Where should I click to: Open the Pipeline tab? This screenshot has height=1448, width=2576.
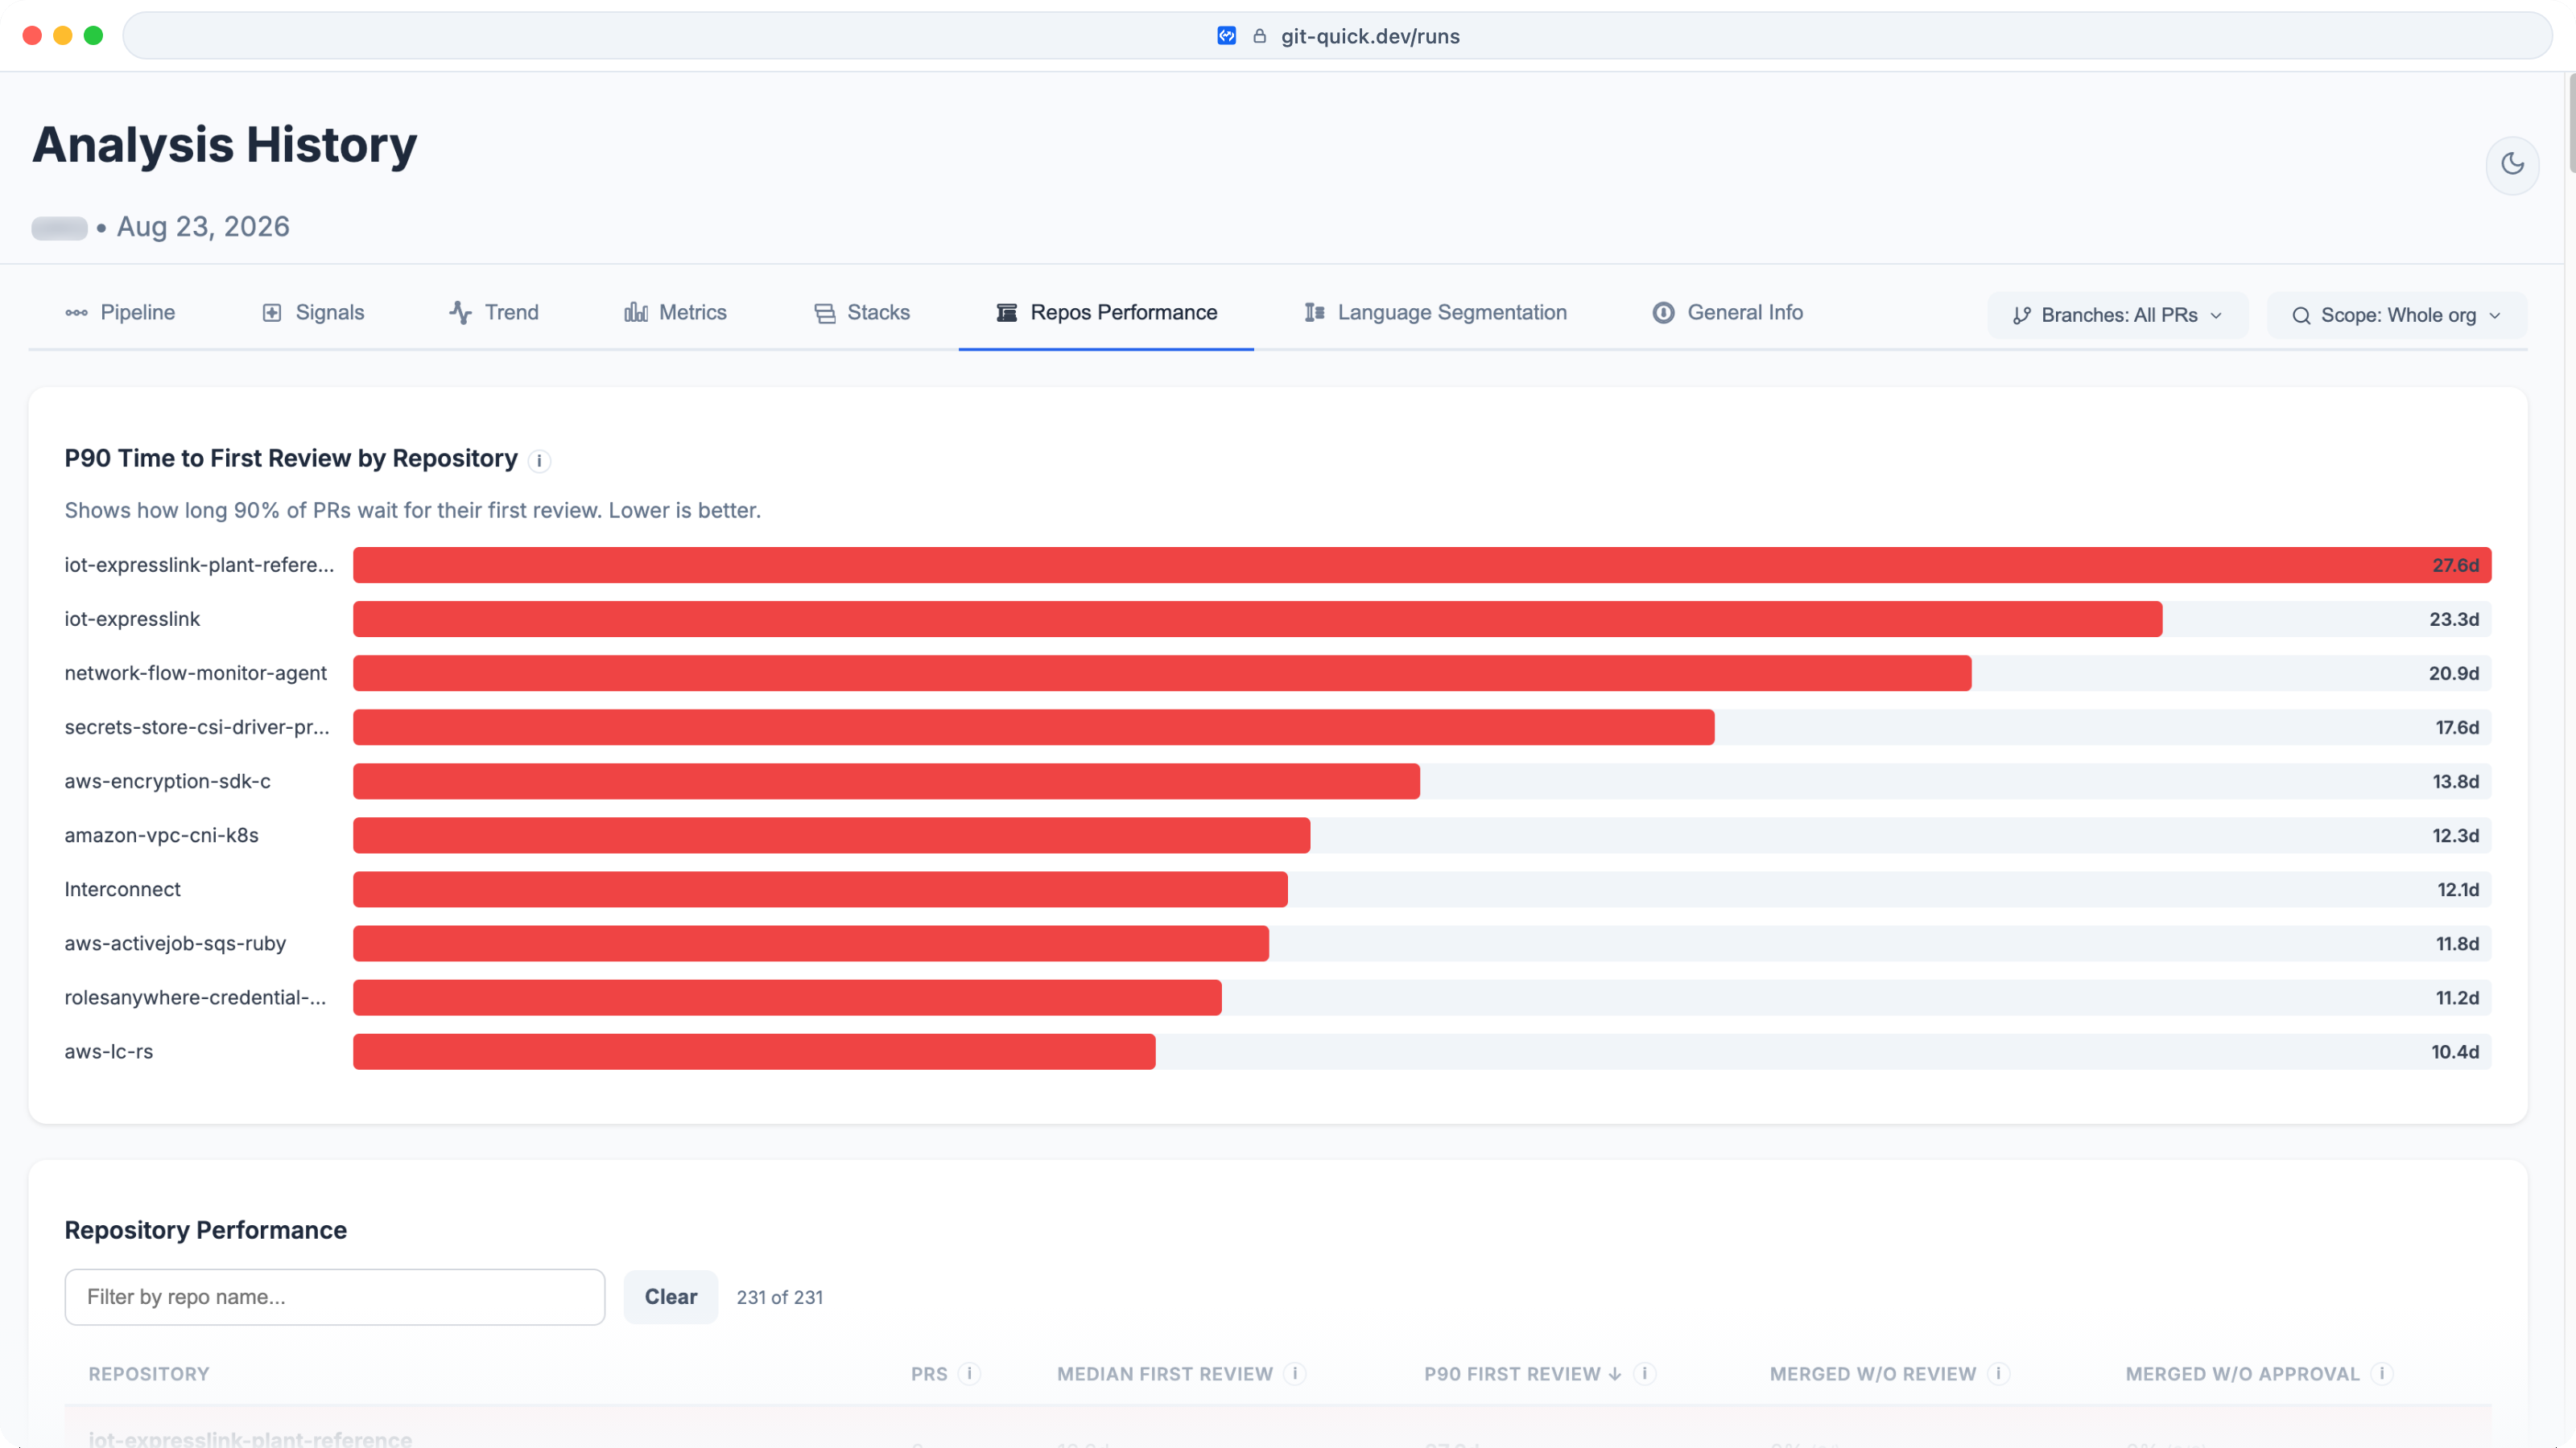click(x=120, y=313)
